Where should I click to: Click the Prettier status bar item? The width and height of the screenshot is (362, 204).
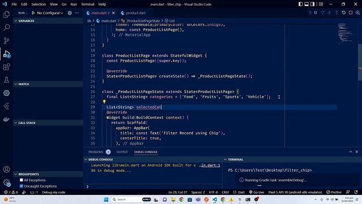tap(334, 192)
